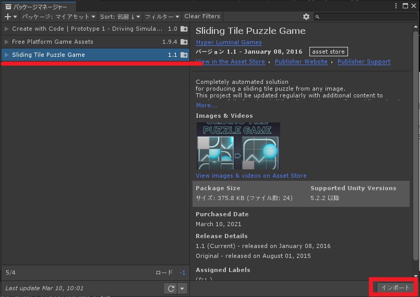Click the バージョン 1.1 - January 08, 2016 text
Screen dimensions: 420x297
(x=249, y=52)
